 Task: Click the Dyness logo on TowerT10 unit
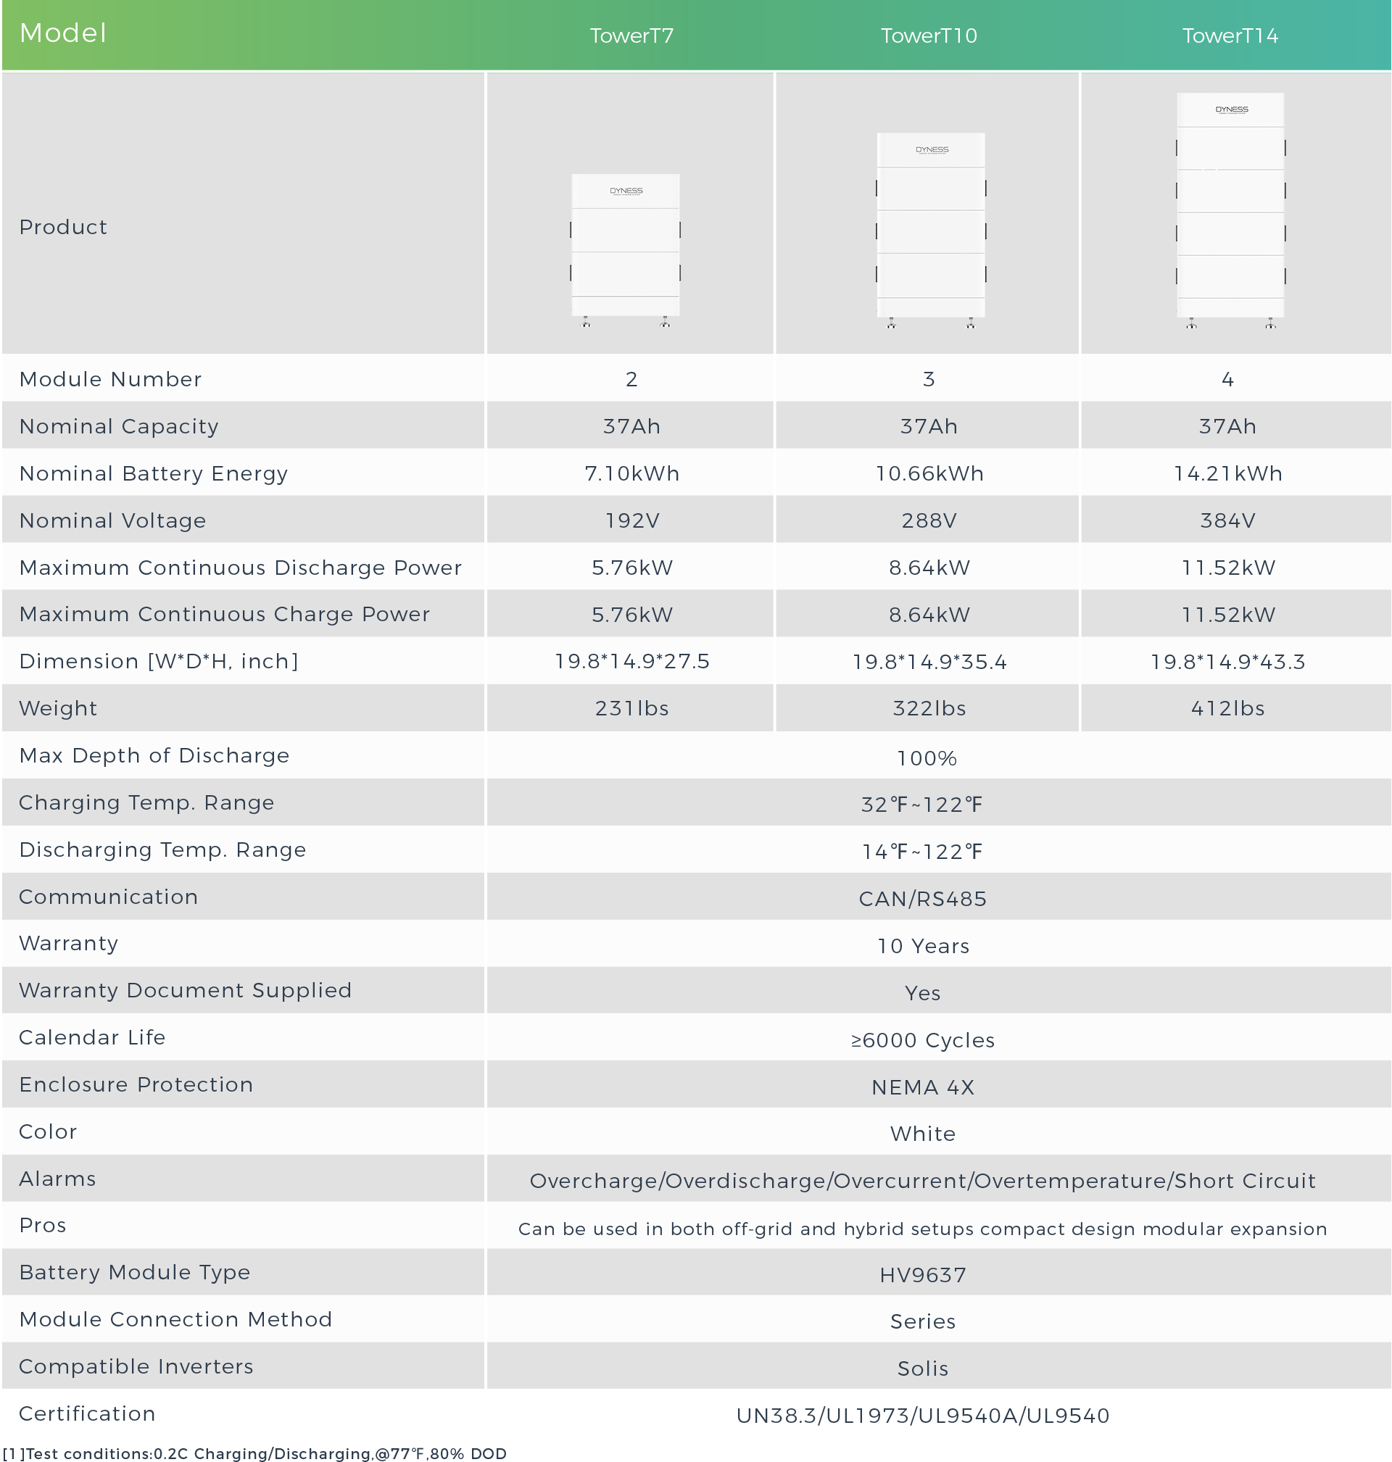932,150
